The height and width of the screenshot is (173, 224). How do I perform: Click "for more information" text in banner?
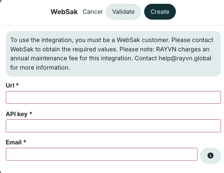click(x=40, y=67)
